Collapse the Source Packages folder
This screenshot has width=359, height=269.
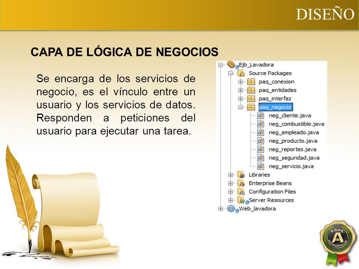(x=231, y=74)
